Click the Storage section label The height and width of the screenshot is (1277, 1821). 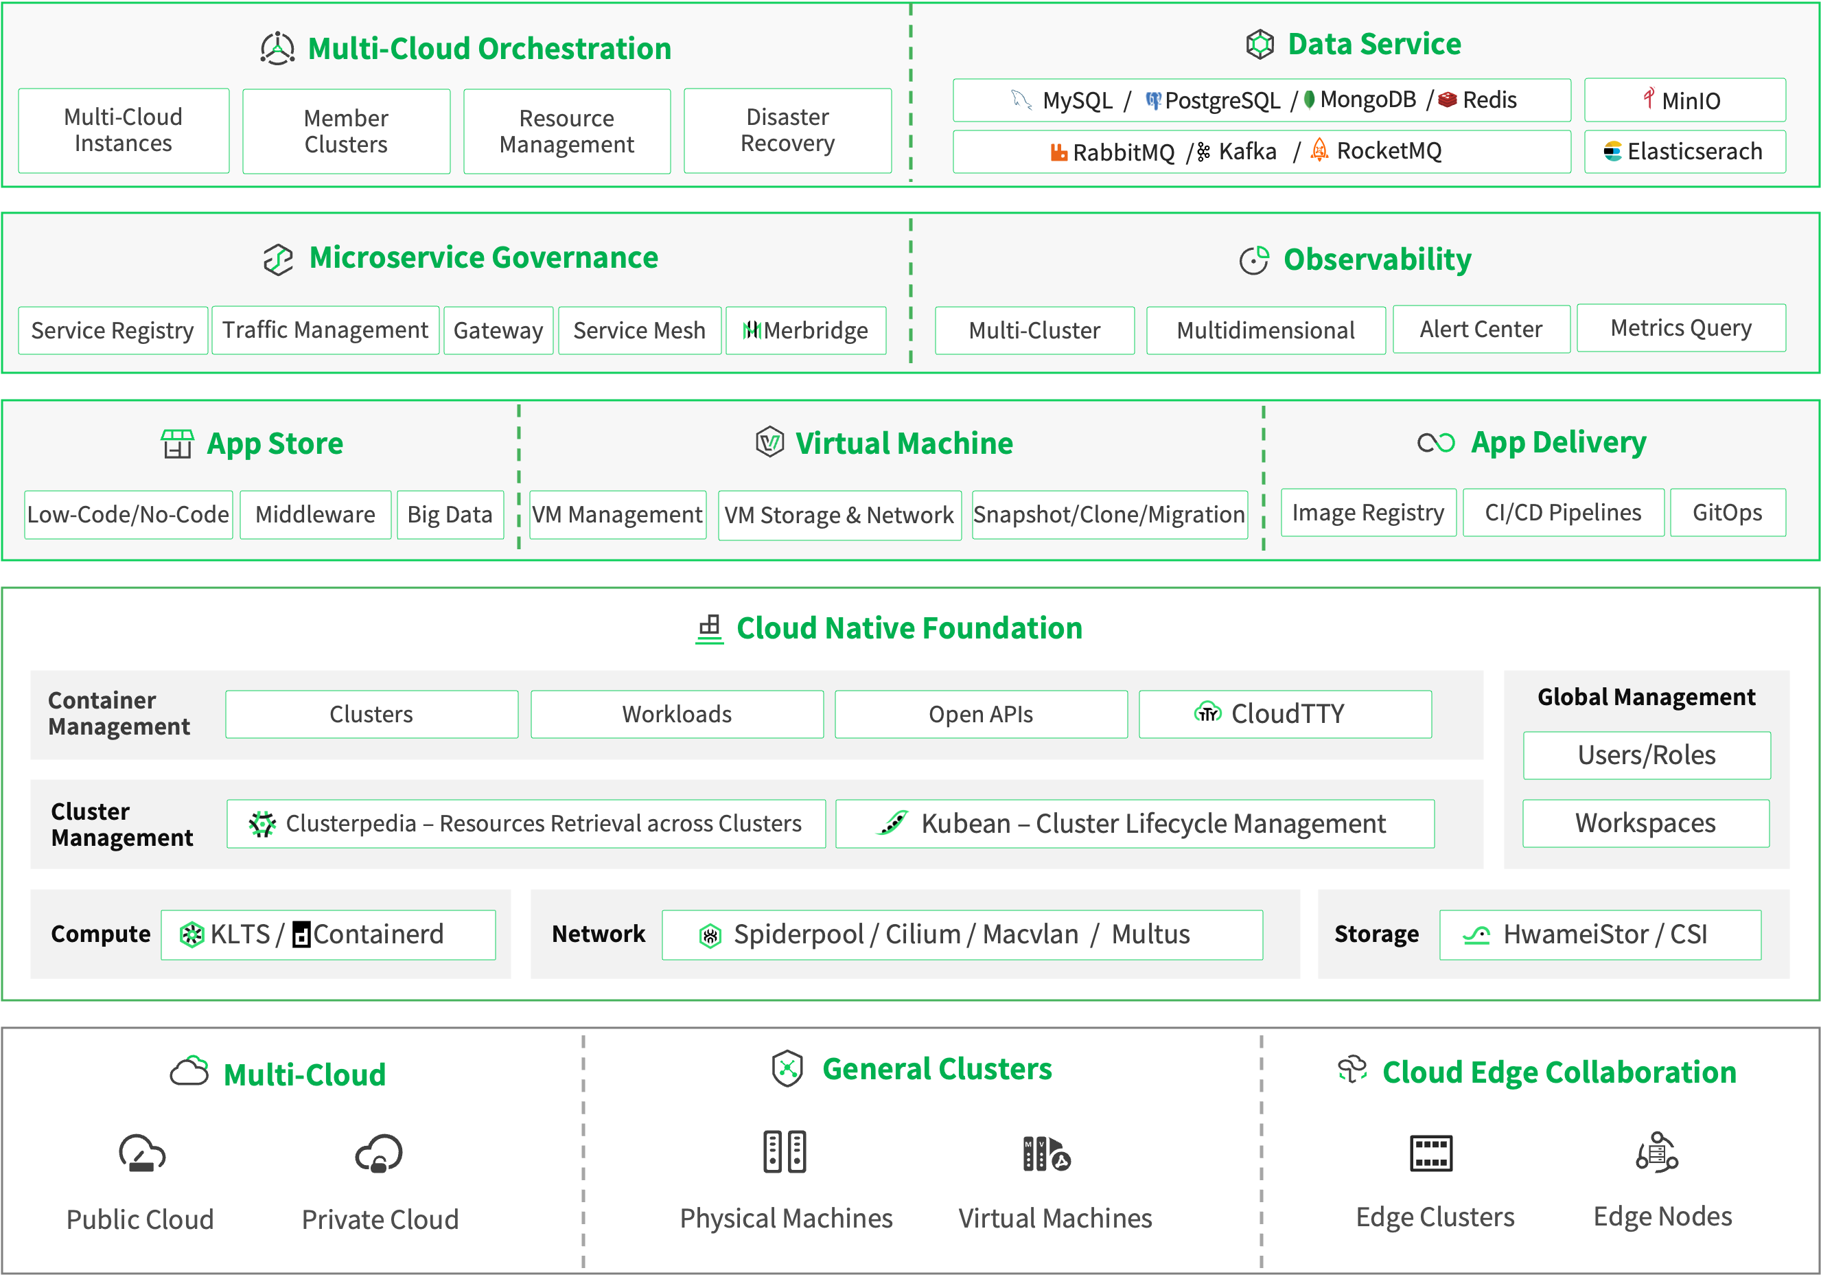coord(1377,934)
